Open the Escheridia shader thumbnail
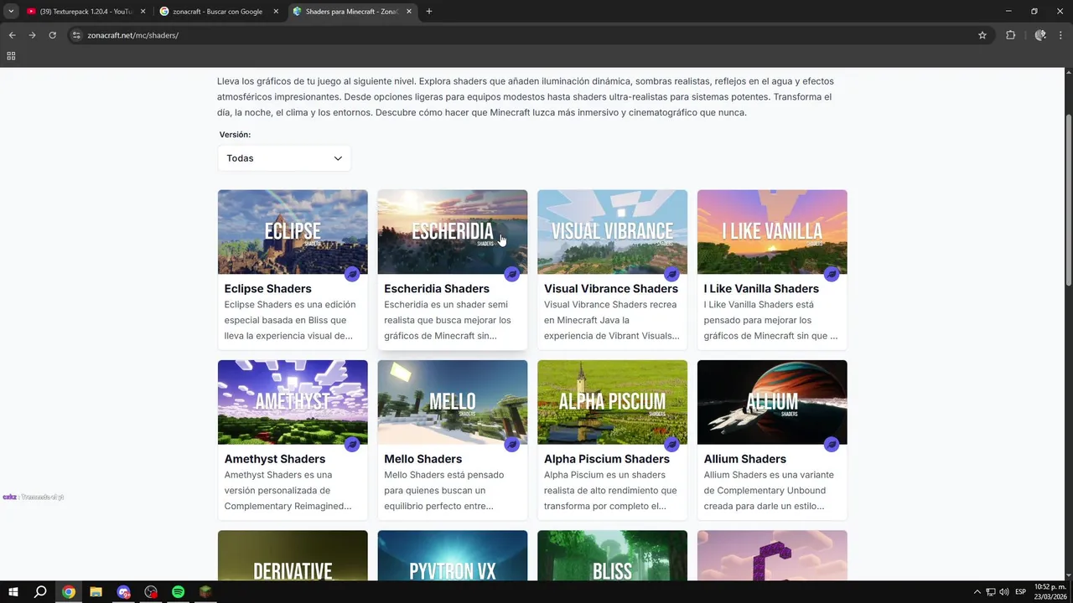The image size is (1073, 603). (453, 232)
